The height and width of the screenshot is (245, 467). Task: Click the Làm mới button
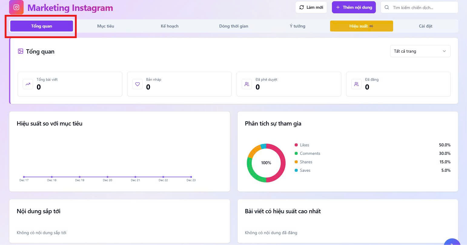click(311, 7)
